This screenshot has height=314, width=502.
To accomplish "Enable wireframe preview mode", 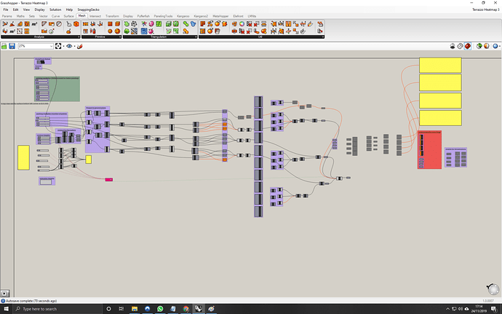I will (460, 46).
